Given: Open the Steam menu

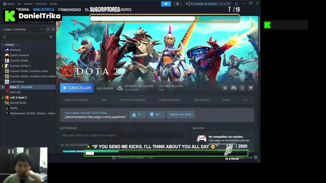Looking at the screenshot, I should click(x=11, y=4).
